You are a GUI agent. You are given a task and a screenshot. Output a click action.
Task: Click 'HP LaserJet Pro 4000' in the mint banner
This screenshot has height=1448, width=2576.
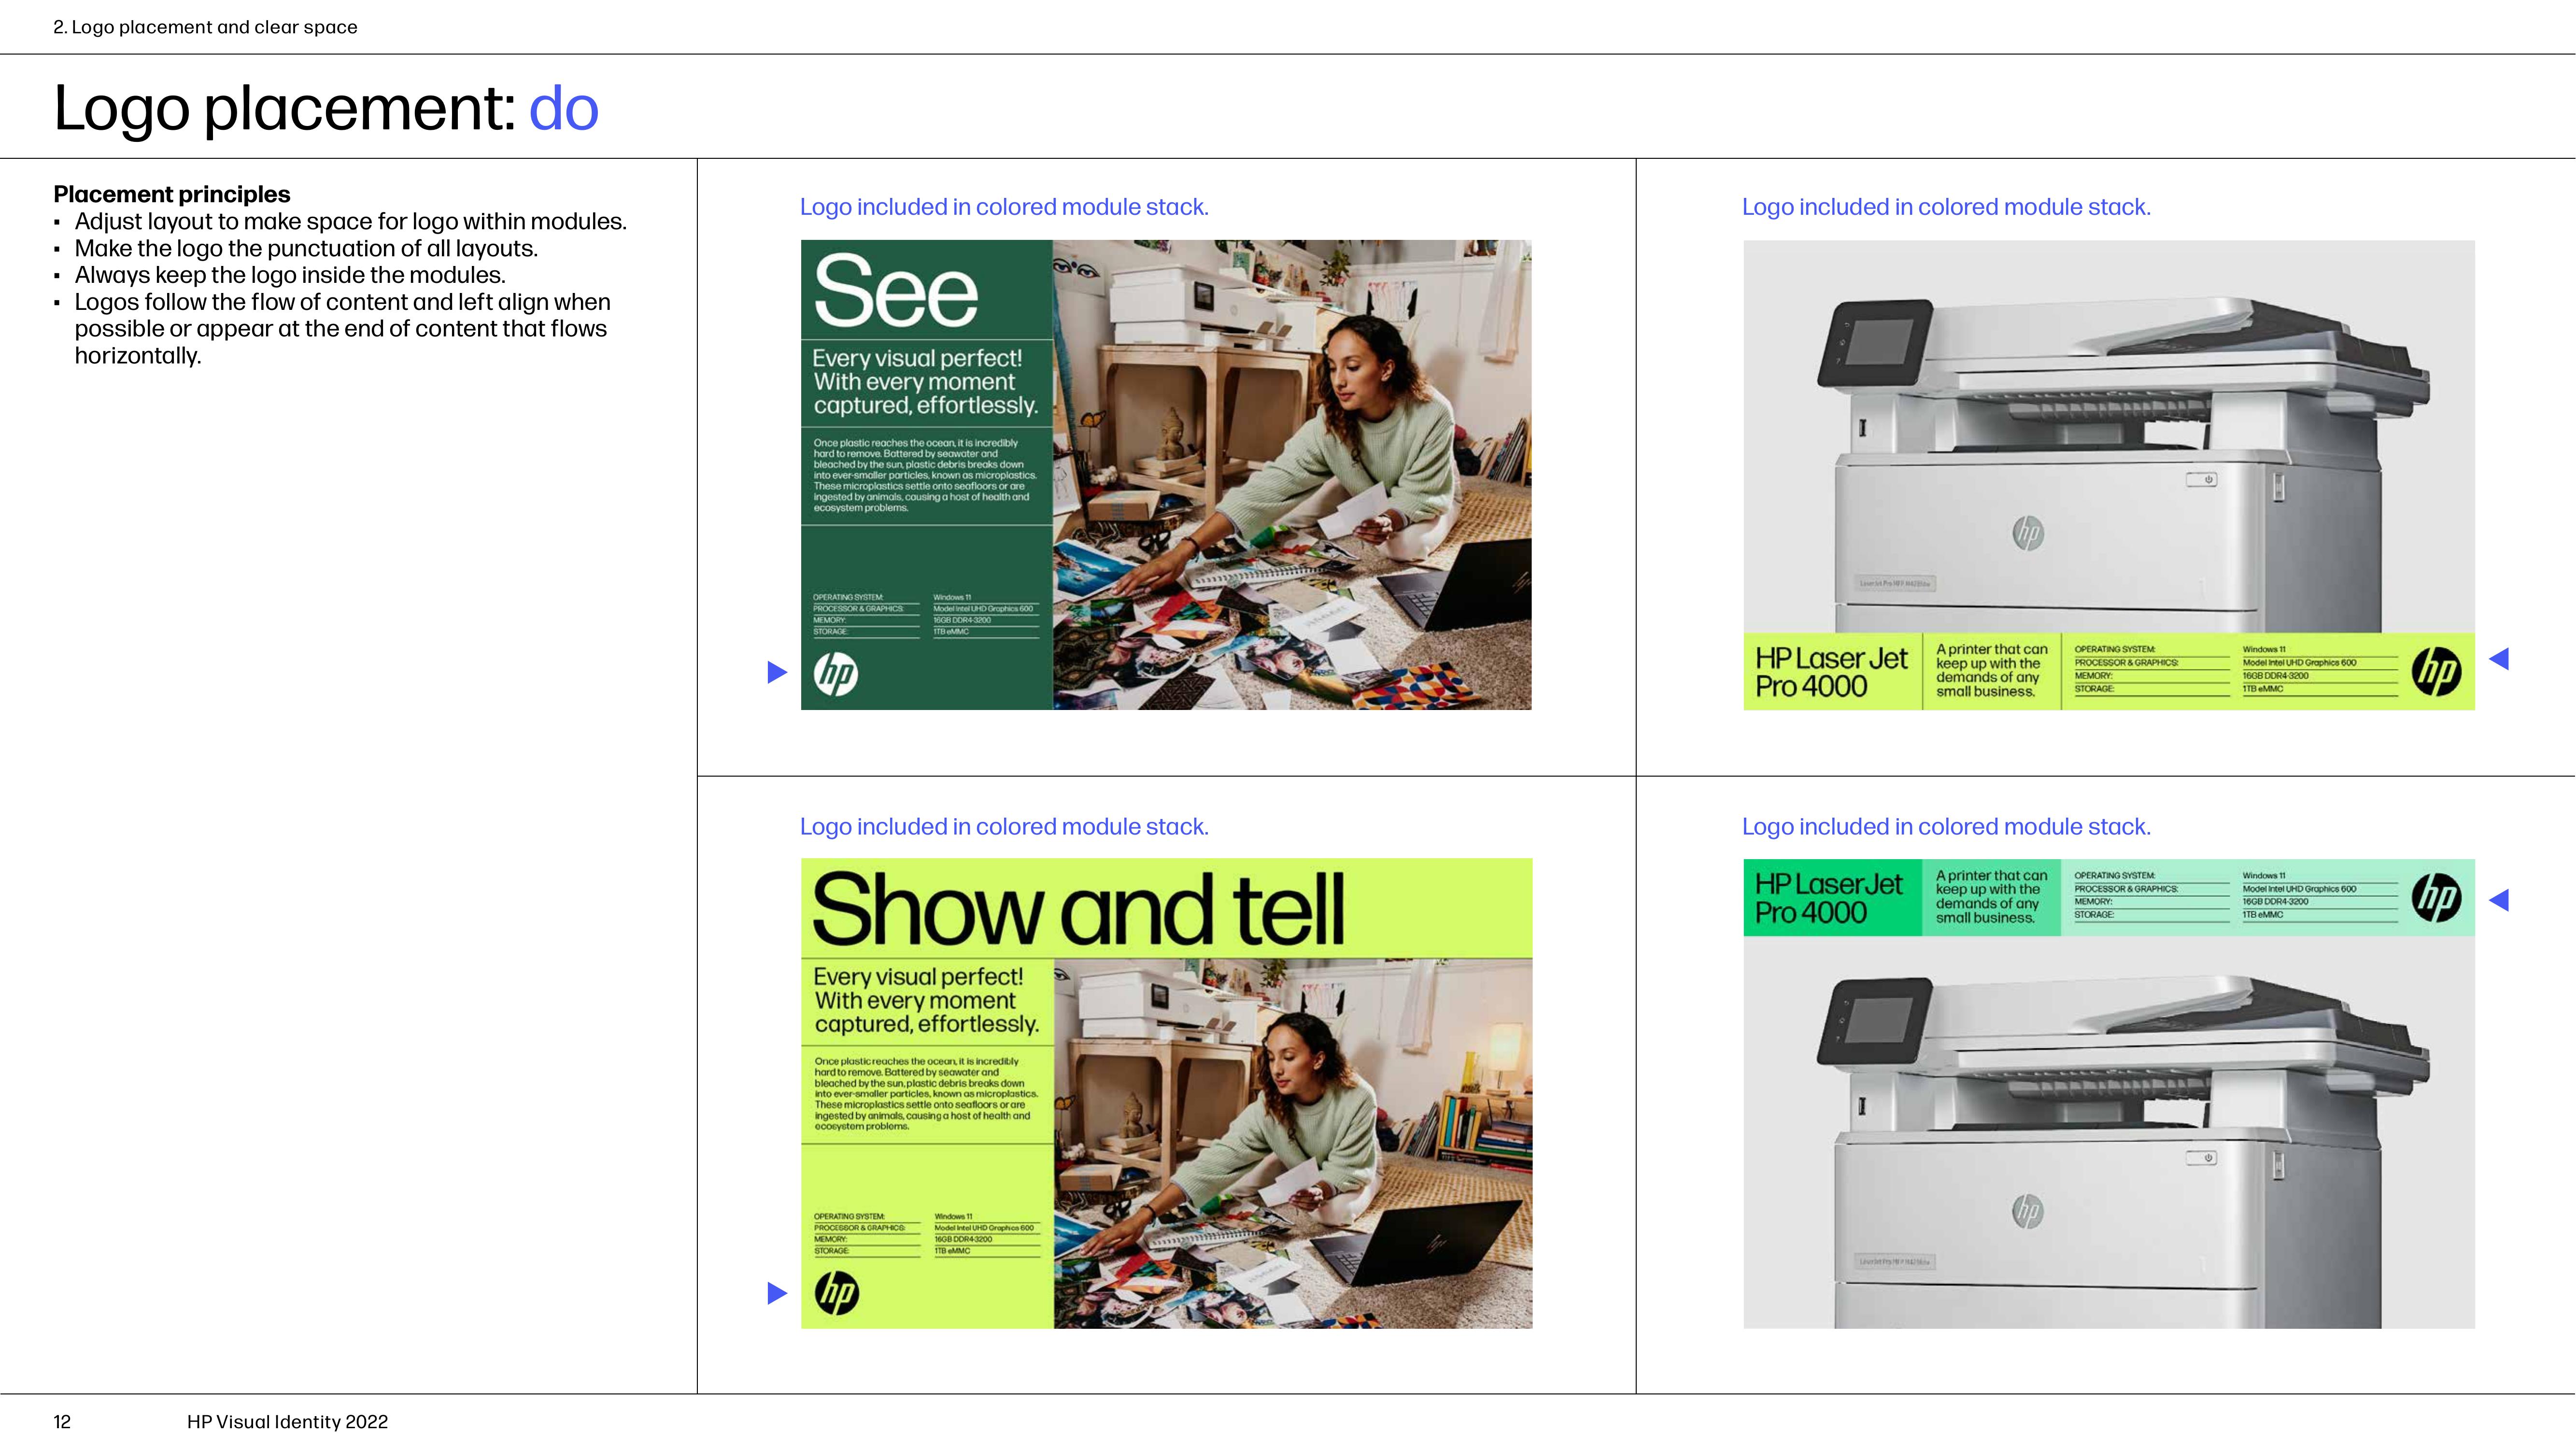[1829, 897]
